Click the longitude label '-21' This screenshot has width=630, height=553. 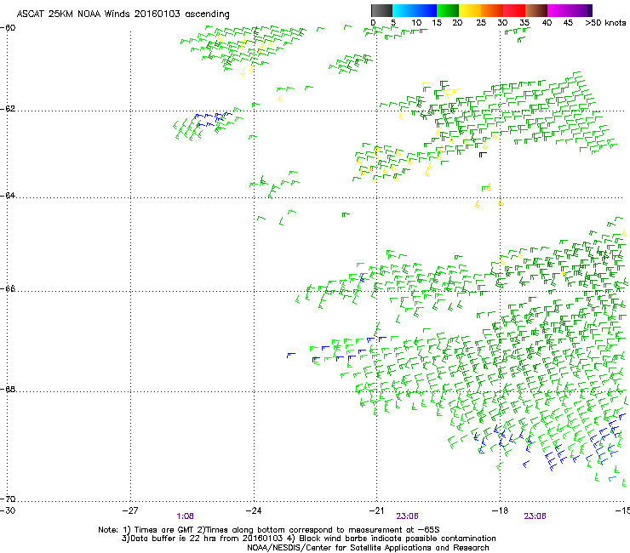pyautogui.click(x=377, y=510)
